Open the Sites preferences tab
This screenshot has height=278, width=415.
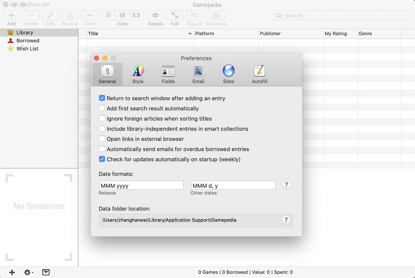(228, 75)
